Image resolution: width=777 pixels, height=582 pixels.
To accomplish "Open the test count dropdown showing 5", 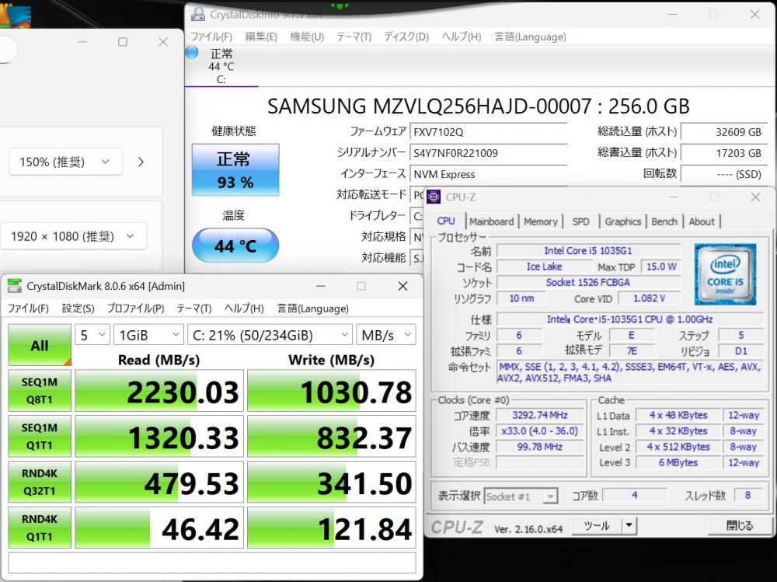I will click(92, 335).
